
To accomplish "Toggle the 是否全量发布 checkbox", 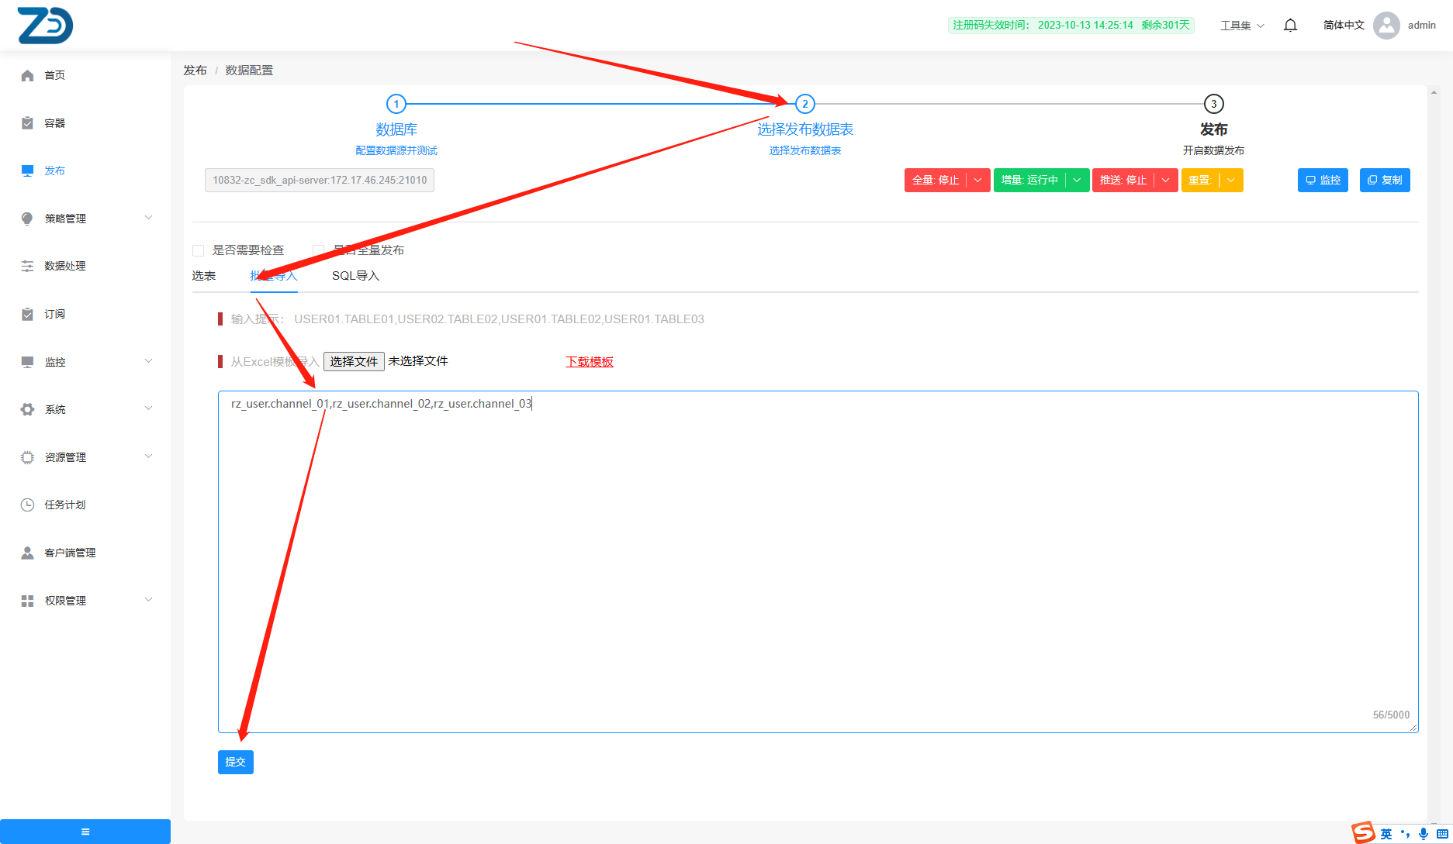I will [318, 250].
